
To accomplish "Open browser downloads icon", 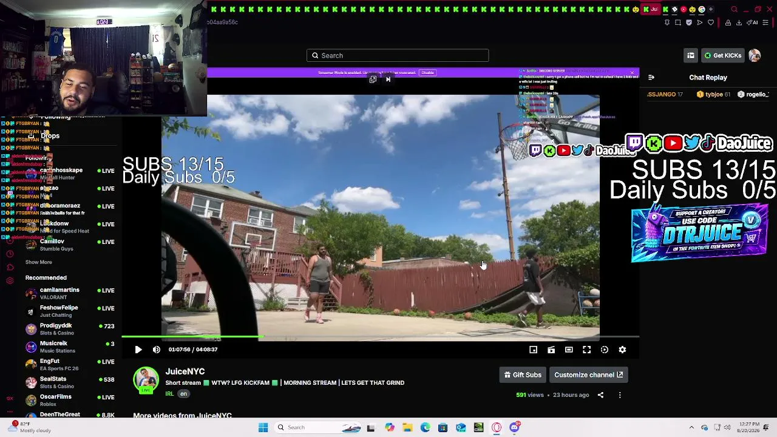I will pyautogui.click(x=739, y=22).
